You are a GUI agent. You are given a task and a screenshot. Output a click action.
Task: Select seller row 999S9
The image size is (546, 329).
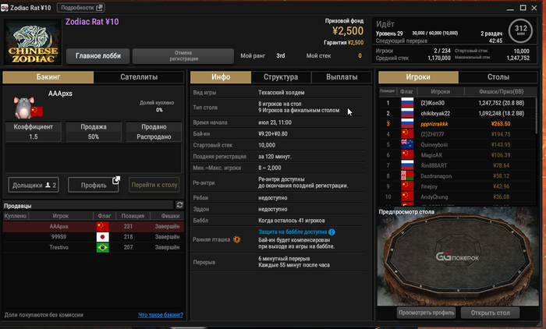[94, 237]
